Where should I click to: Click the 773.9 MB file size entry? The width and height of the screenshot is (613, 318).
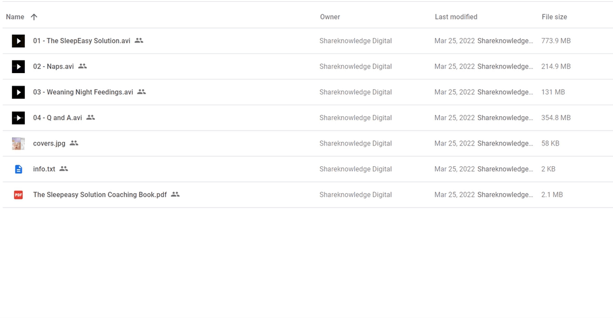[x=556, y=41]
